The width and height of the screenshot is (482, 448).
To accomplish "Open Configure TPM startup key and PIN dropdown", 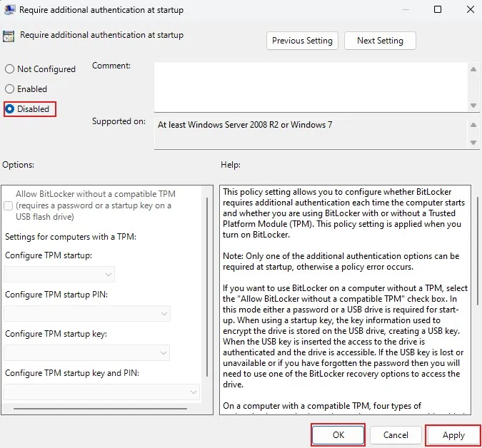I will click(101, 392).
